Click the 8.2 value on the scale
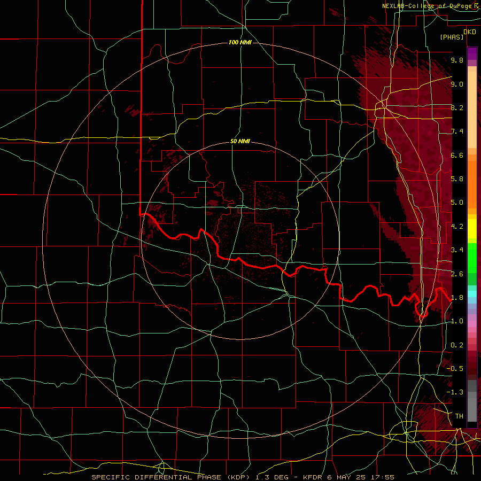Screen dimensions: 481x481 (x=457, y=107)
